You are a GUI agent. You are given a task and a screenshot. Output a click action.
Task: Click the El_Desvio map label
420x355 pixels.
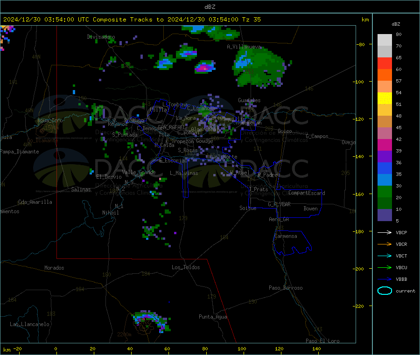coord(109,177)
